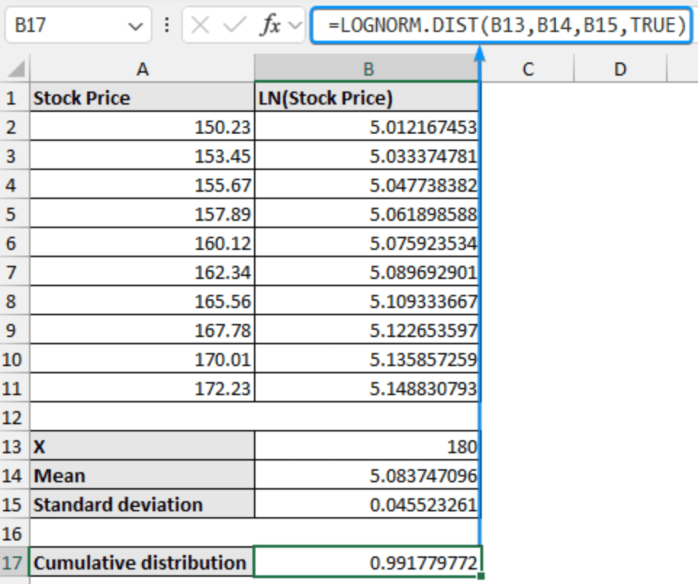Click the fill handle on cell B17
Image resolution: width=698 pixels, height=584 pixels.
480,577
